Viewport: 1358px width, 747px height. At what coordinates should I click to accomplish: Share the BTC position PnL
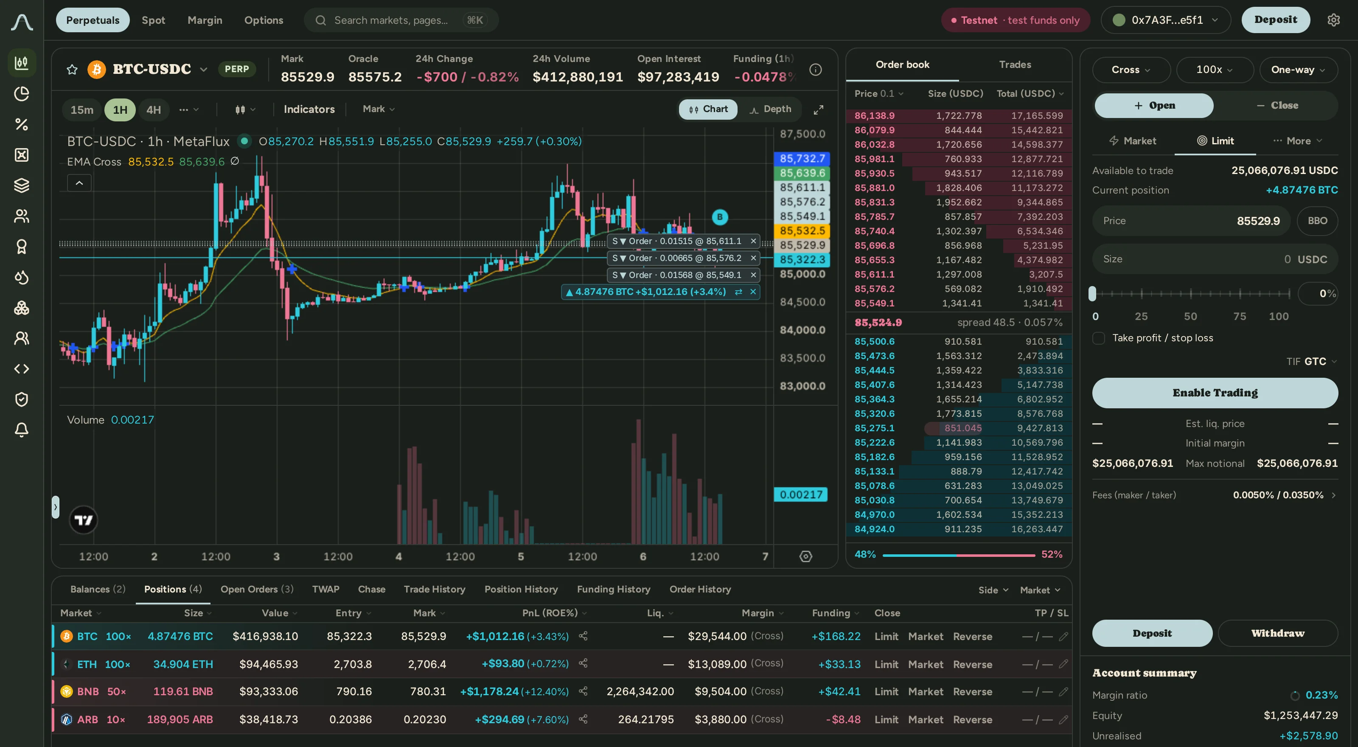tap(583, 636)
